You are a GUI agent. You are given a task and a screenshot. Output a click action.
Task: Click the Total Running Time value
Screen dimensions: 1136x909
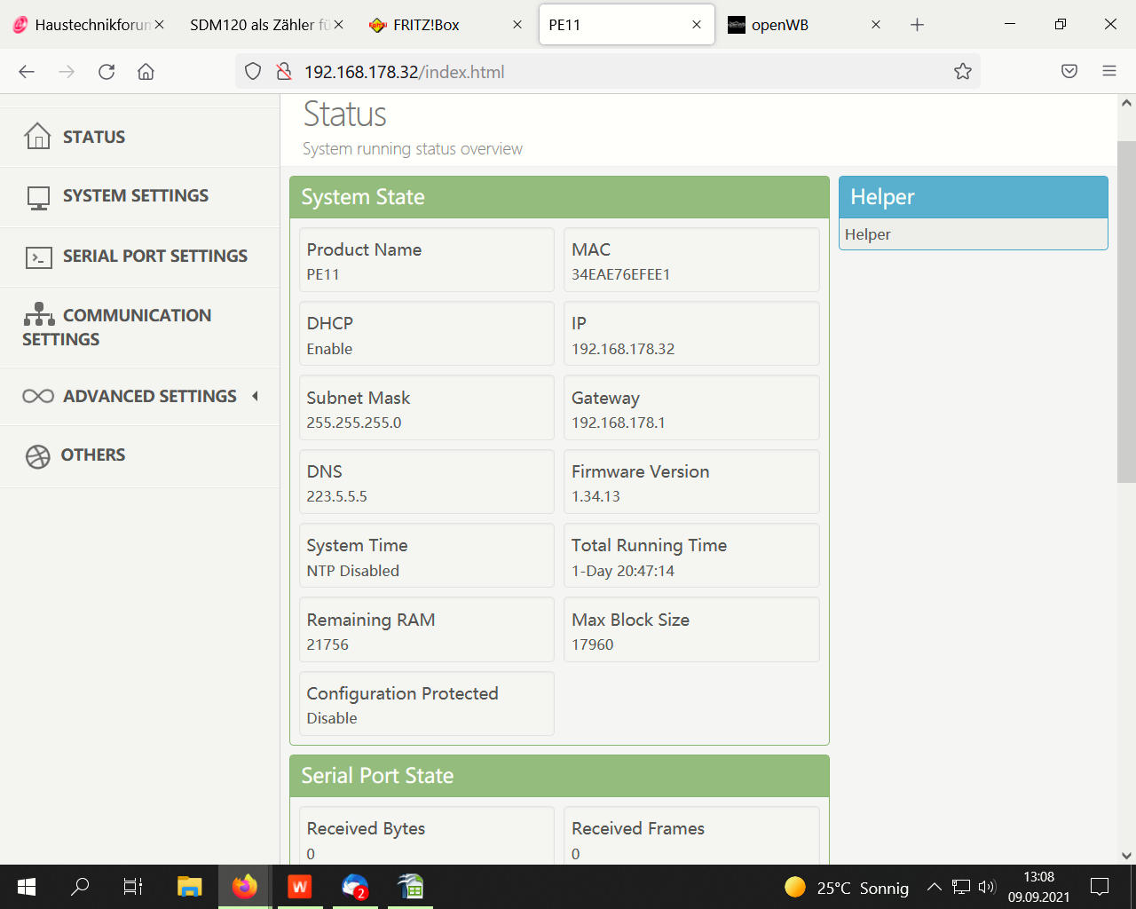[x=623, y=571]
